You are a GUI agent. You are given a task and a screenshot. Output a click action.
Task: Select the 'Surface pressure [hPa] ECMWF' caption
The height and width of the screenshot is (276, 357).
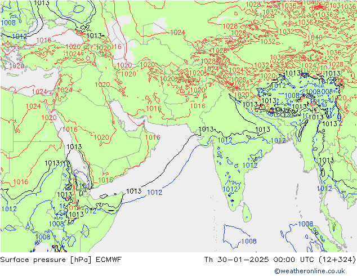[61, 260]
